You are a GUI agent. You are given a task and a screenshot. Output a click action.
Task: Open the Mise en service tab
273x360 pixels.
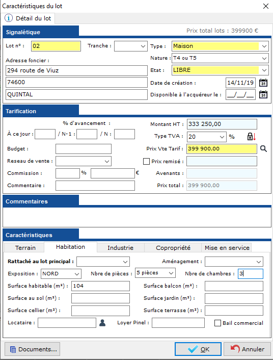(227, 248)
